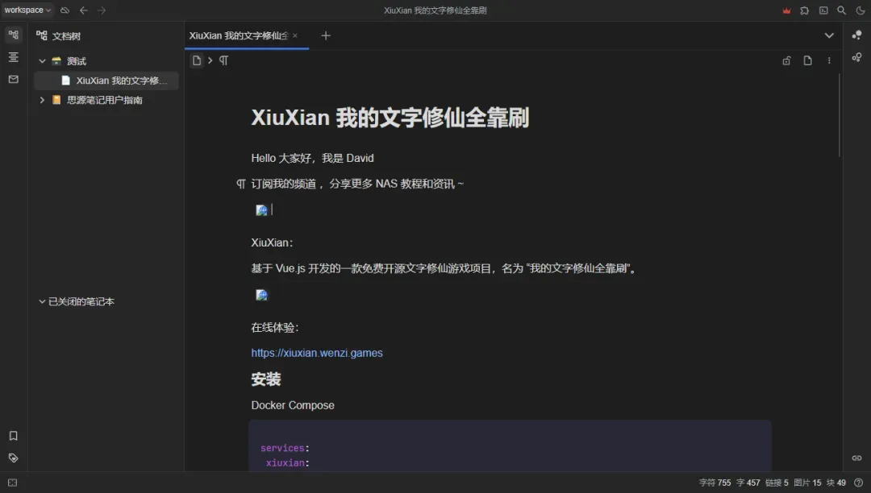This screenshot has width=871, height=493.
Task: Open document XiuXian 我的文字修... in tree
Action: click(x=106, y=81)
